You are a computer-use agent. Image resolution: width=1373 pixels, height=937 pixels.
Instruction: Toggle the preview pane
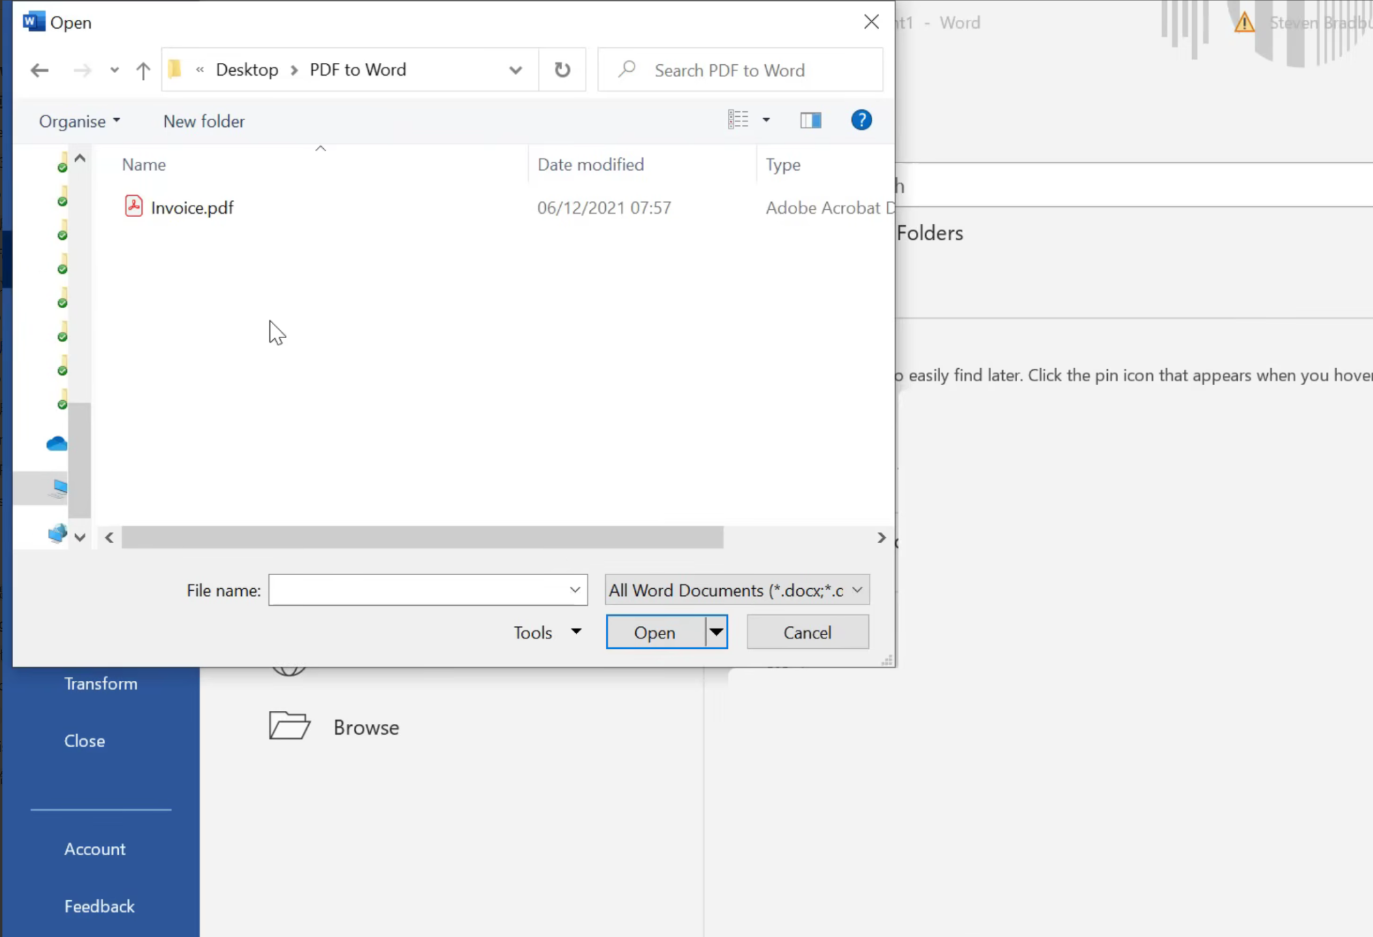(811, 120)
